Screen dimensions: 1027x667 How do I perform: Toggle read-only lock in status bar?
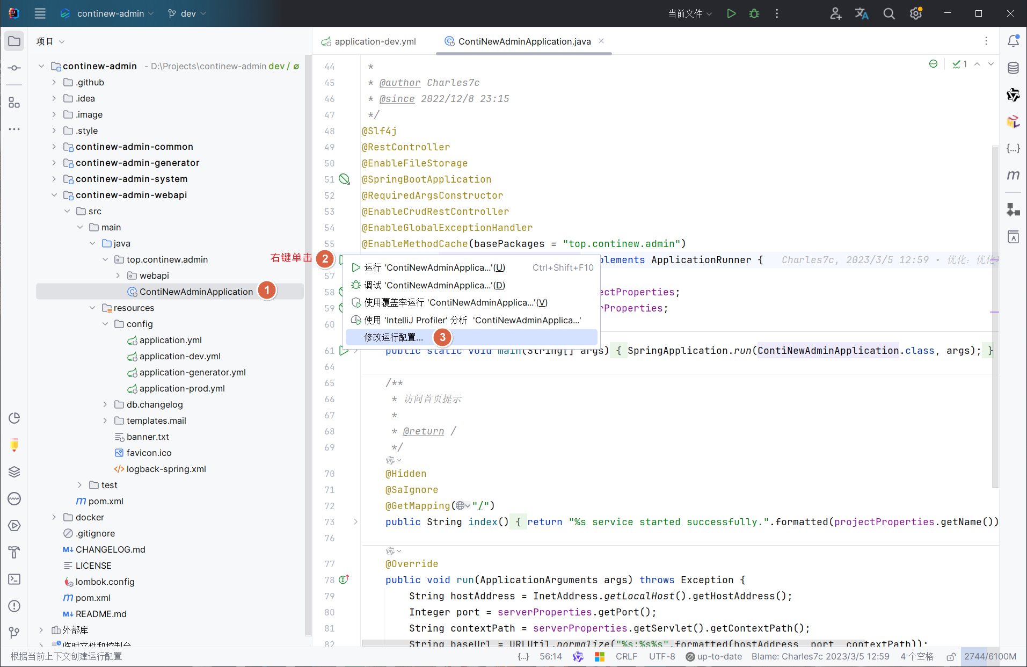click(951, 657)
